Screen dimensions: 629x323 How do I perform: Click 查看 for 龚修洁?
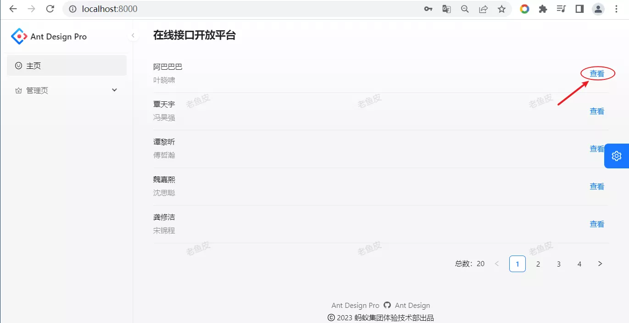click(597, 224)
